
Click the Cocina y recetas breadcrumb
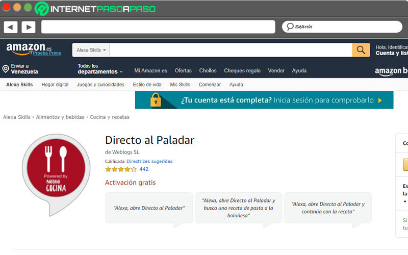tap(110, 117)
